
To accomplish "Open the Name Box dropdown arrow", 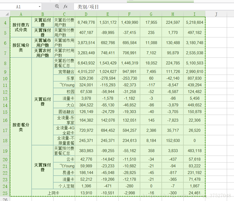I will coord(40,7).
